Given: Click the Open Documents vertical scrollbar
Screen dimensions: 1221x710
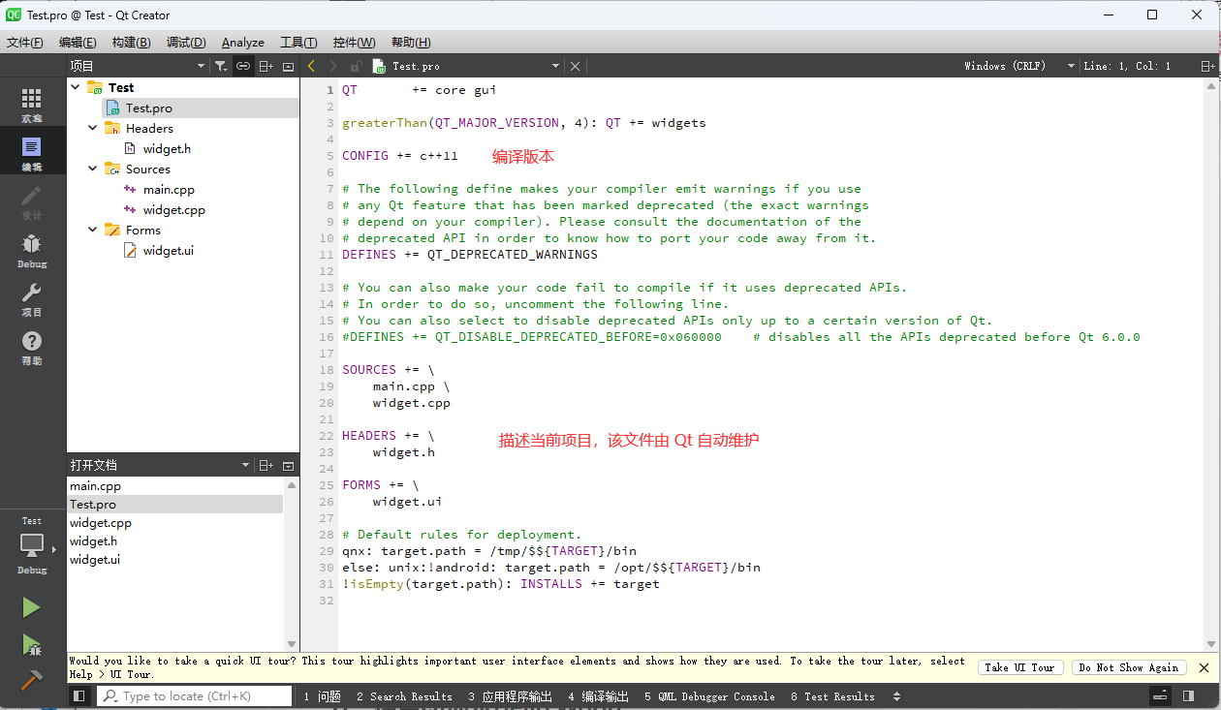Looking at the screenshot, I should (291, 565).
